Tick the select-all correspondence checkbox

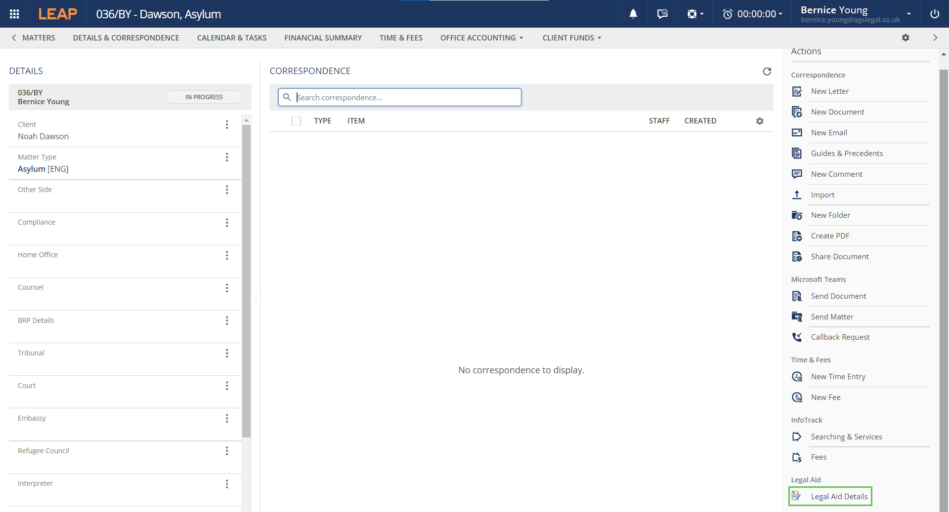pos(297,121)
